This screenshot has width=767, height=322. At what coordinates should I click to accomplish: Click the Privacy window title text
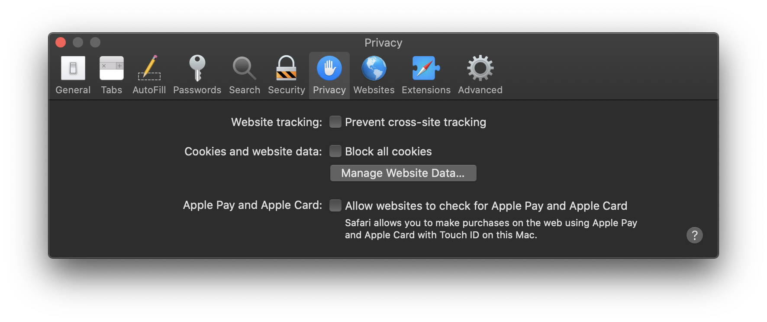click(x=383, y=43)
